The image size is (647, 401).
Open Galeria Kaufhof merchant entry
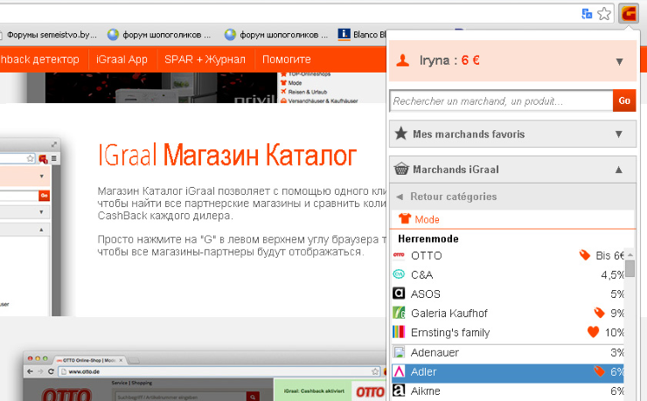(507, 314)
